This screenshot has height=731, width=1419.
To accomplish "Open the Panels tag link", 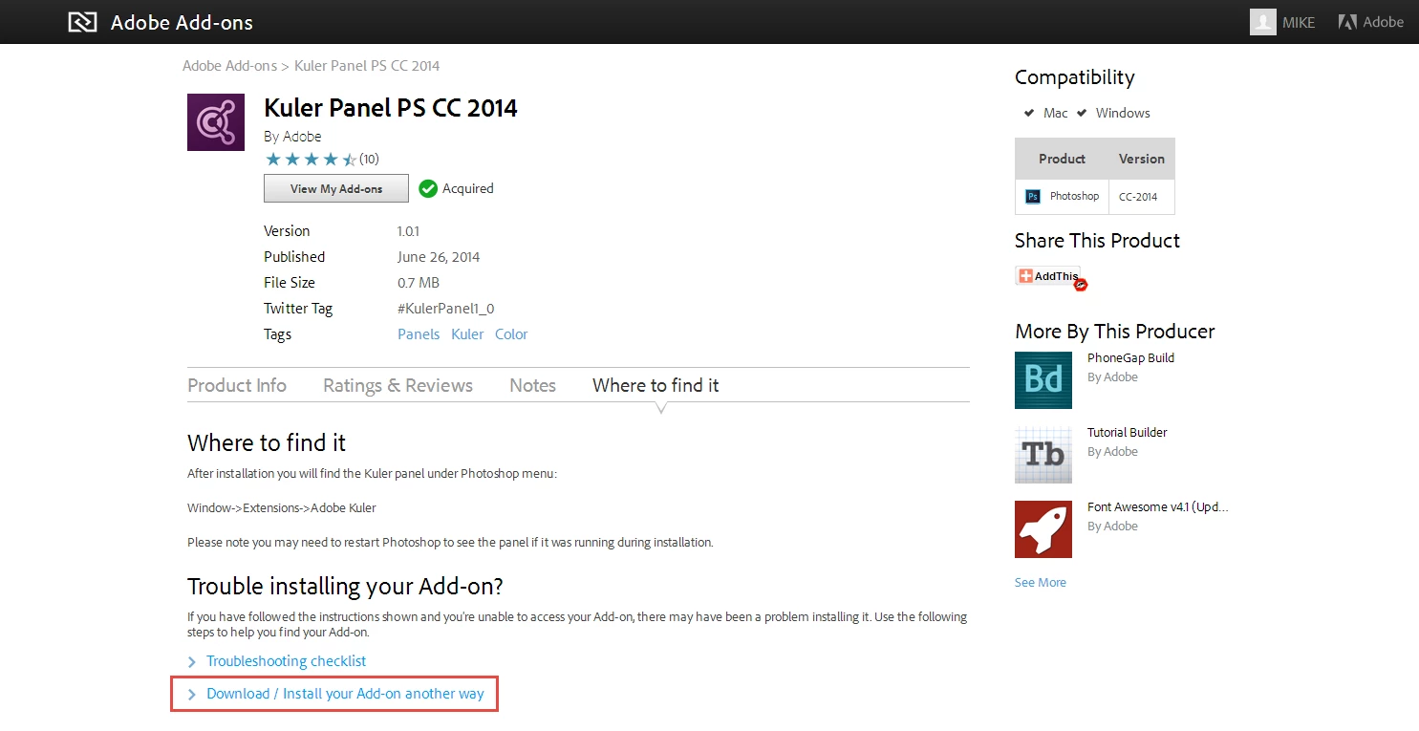I will coord(419,334).
